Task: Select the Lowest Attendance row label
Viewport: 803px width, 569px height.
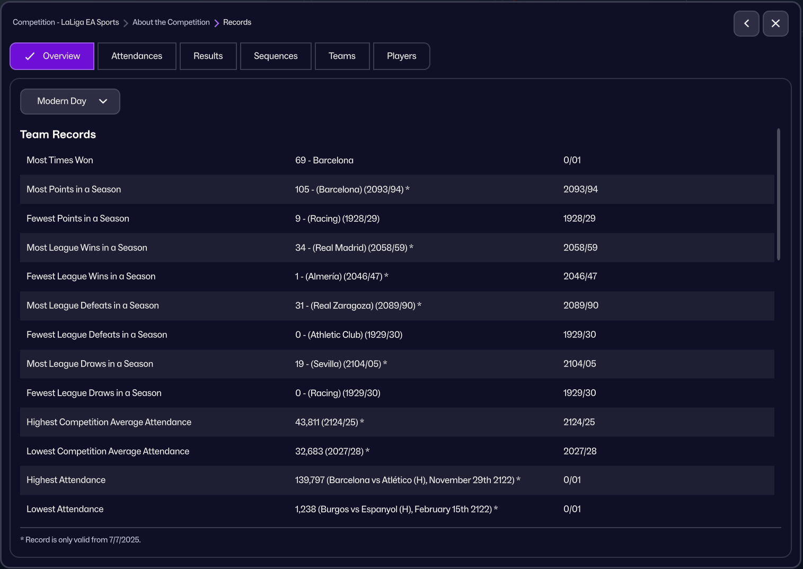Action: coord(65,509)
